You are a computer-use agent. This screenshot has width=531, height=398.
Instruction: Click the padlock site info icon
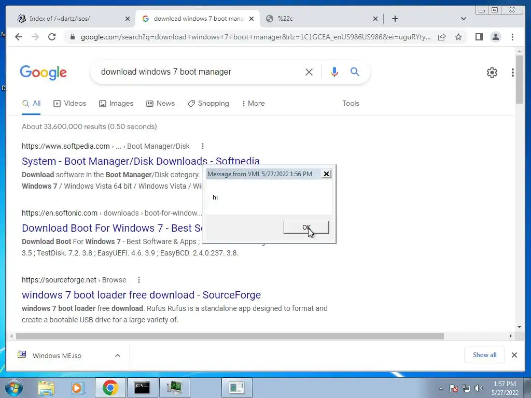72,37
